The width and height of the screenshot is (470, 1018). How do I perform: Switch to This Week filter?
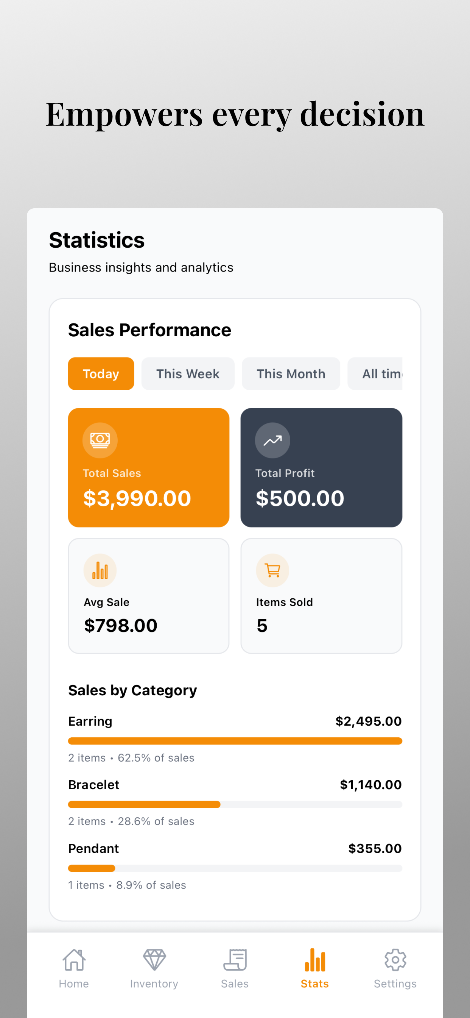[x=188, y=373]
